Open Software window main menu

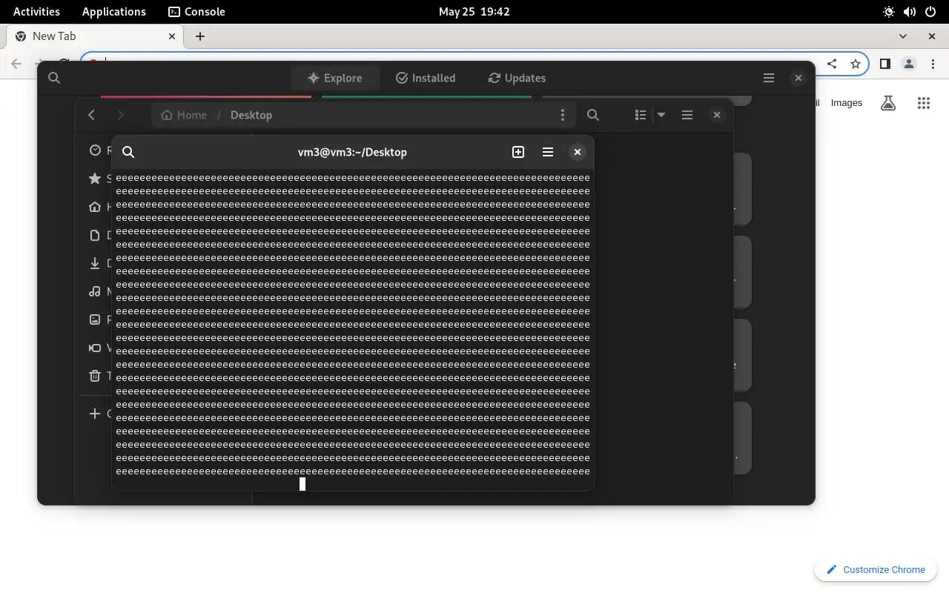(769, 78)
